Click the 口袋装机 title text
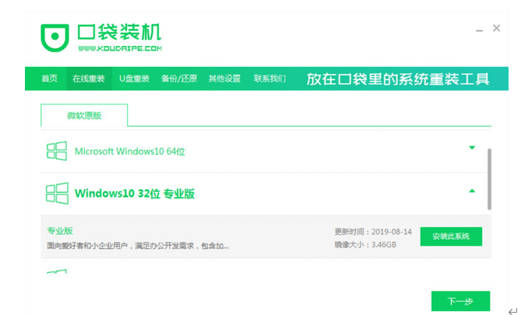This screenshot has width=528, height=315. (x=120, y=32)
